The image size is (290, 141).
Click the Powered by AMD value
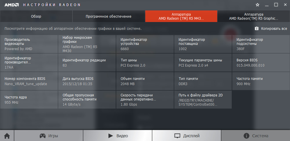[18, 49]
